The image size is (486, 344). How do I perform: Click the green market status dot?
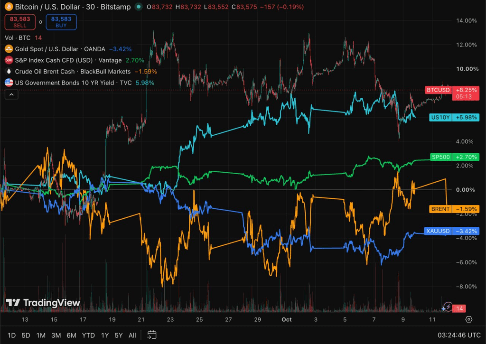(139, 7)
